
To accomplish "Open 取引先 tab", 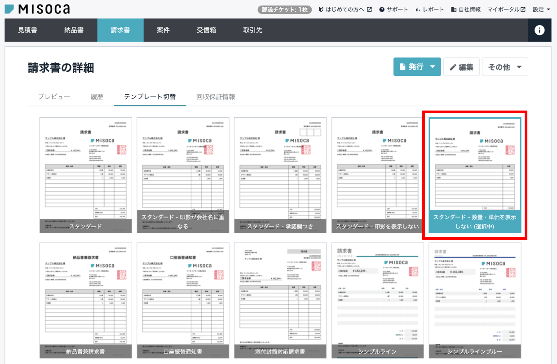I will click(253, 30).
